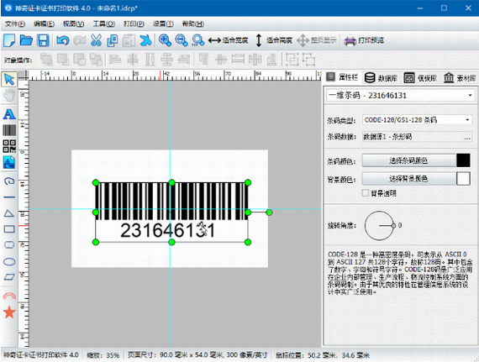Open the 视图(V) menu
Image resolution: width=479 pixels, height=362 pixels.
pyautogui.click(x=73, y=24)
